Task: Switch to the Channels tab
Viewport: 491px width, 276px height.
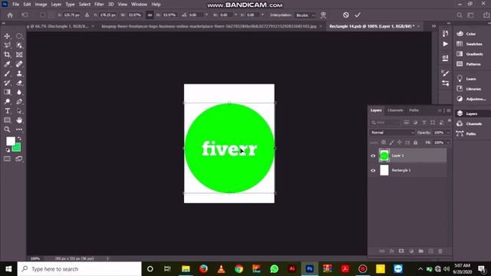Action: (x=395, y=110)
